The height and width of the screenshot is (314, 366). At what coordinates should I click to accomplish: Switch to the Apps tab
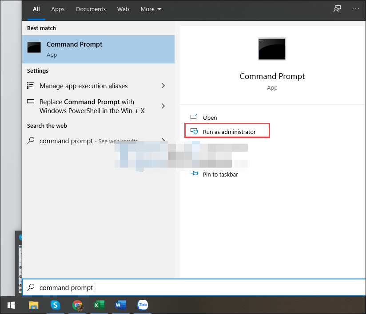pos(58,9)
